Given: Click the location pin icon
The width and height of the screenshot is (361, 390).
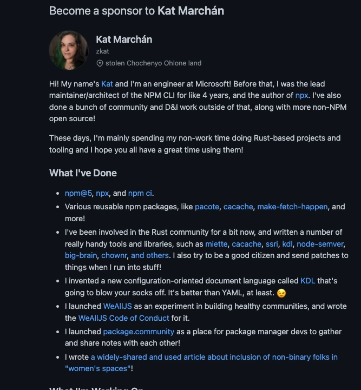Looking at the screenshot, I should (100, 63).
